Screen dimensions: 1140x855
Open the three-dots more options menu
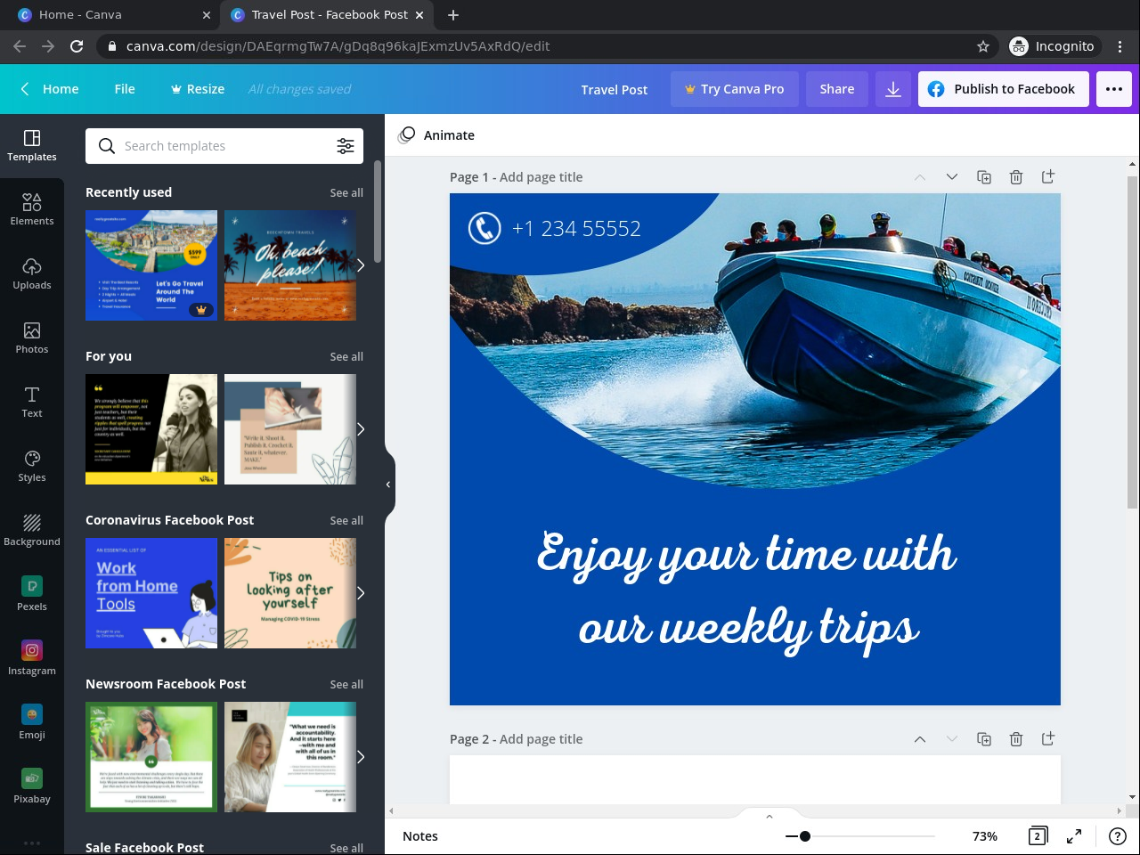point(1114,89)
